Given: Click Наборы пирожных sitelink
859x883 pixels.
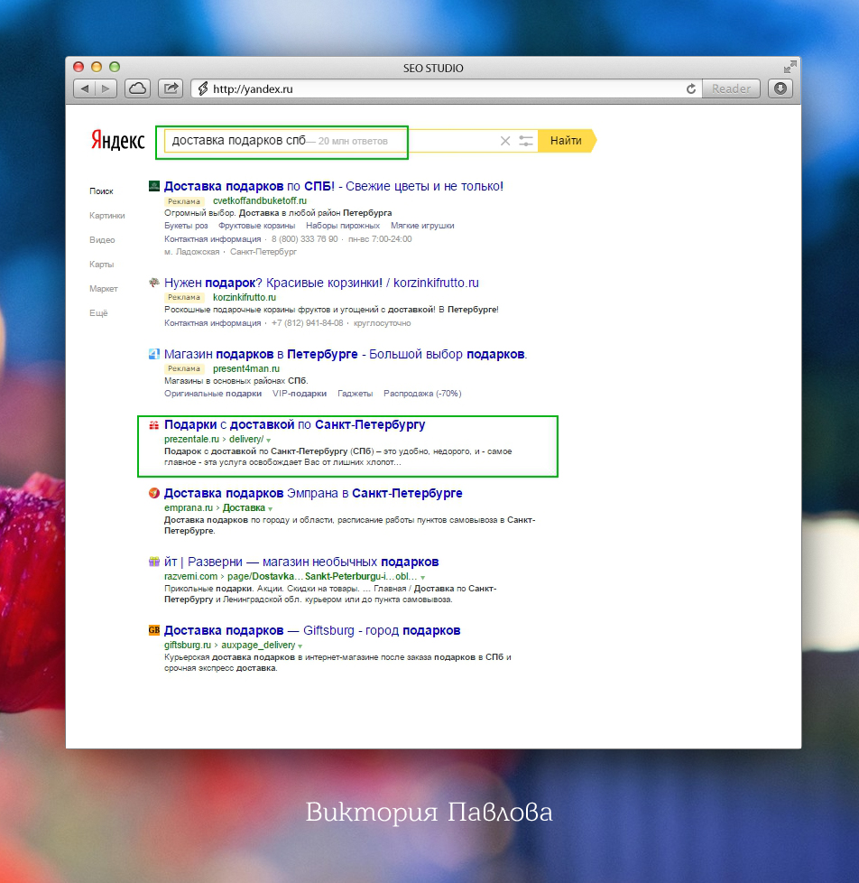Looking at the screenshot, I should (x=343, y=226).
